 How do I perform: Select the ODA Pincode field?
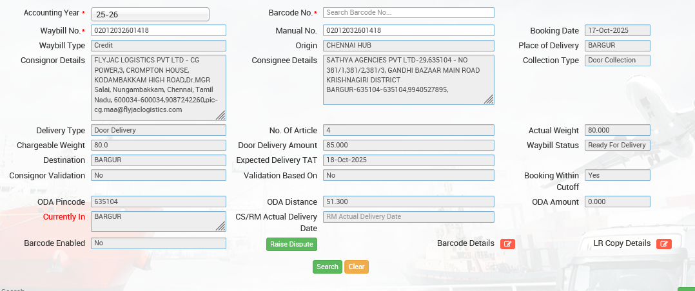158,202
